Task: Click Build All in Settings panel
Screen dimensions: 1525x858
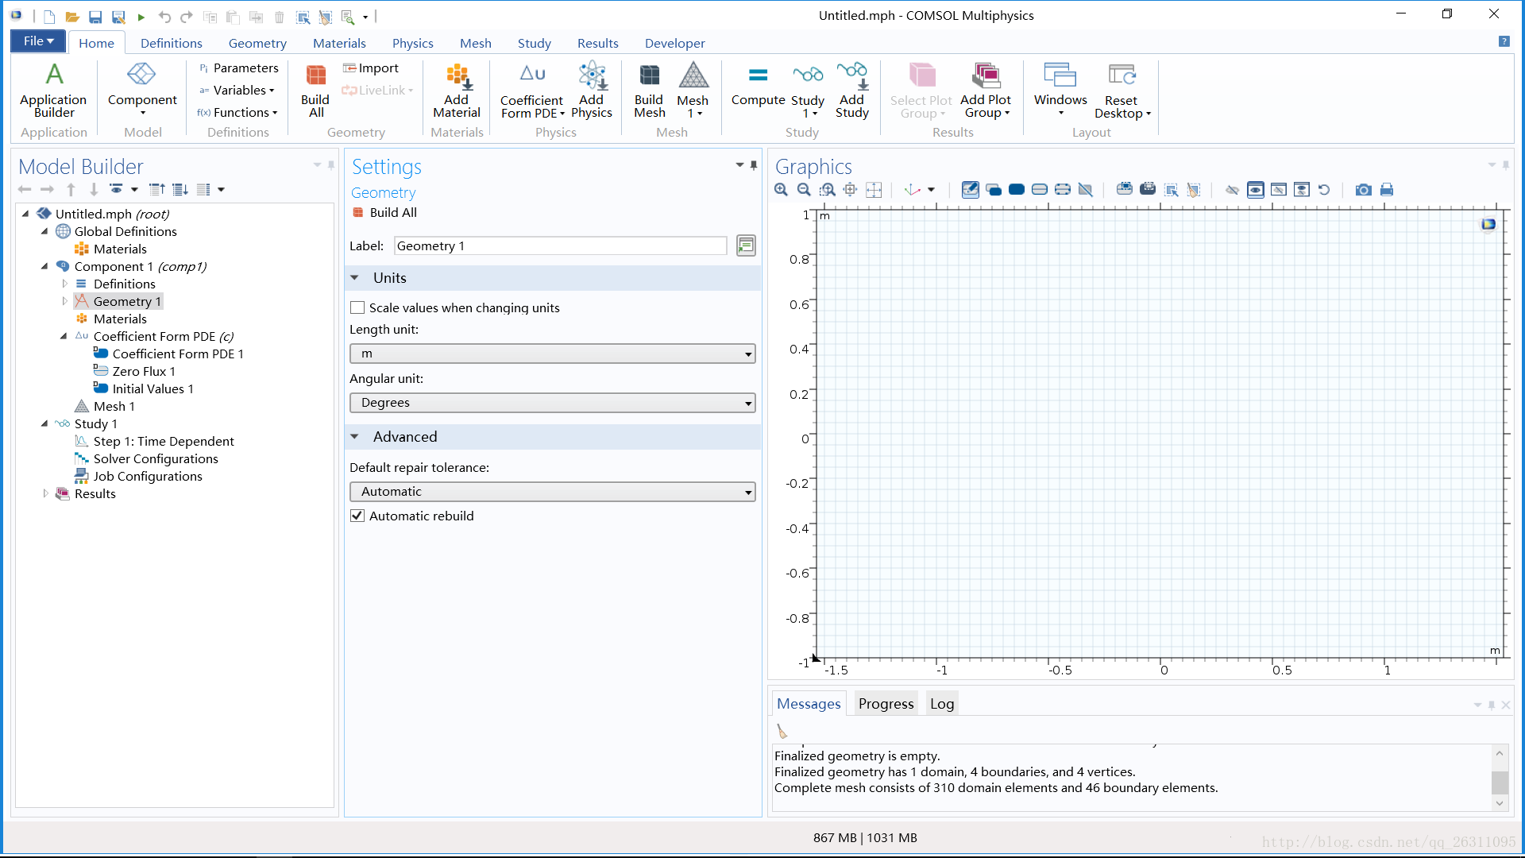Action: pos(384,212)
